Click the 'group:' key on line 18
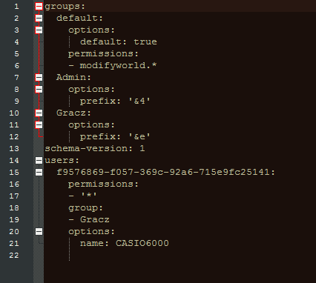 85,208
